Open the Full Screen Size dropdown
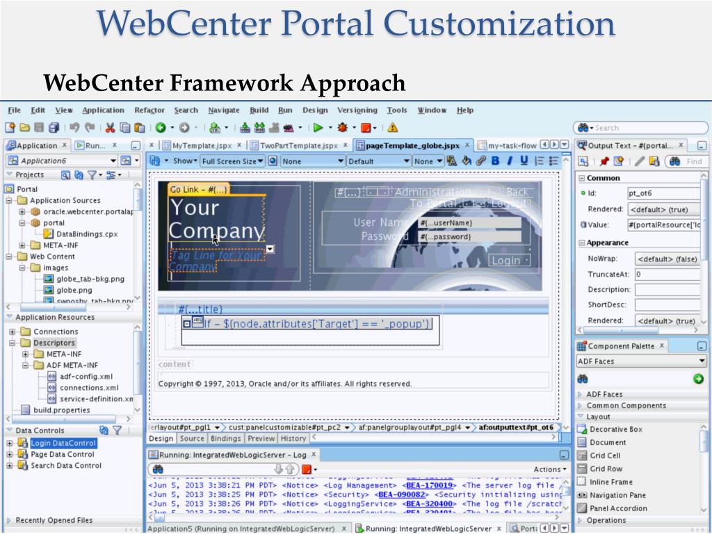Screen dimensions: 712x534 (x=232, y=161)
